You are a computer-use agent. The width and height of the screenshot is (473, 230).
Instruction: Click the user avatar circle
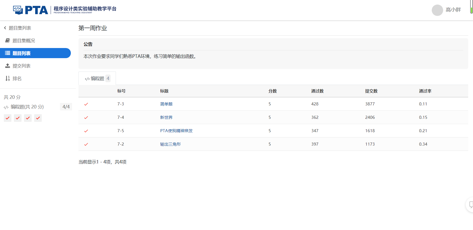(x=437, y=10)
